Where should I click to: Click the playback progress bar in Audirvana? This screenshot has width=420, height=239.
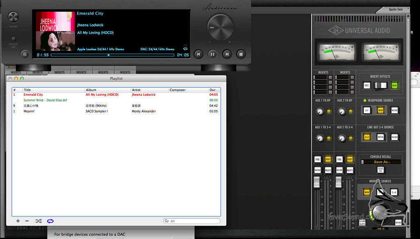click(x=112, y=55)
